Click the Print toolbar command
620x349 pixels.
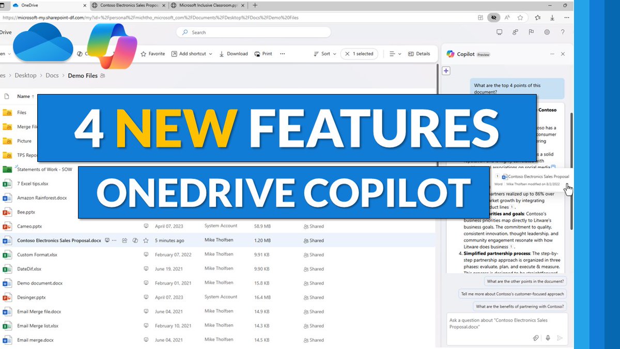pyautogui.click(x=263, y=54)
